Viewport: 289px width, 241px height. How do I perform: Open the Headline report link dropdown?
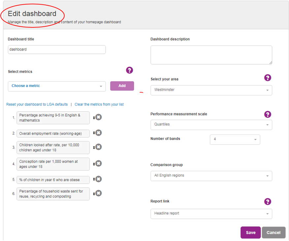point(211,214)
